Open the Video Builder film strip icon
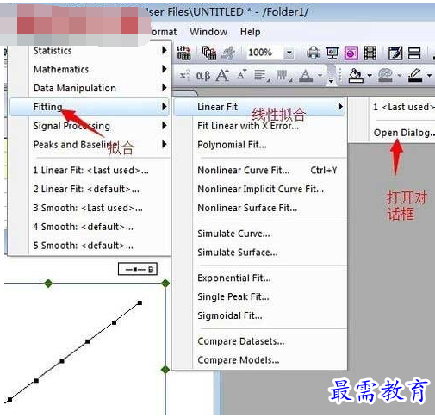The width and height of the screenshot is (435, 418). coord(370,53)
